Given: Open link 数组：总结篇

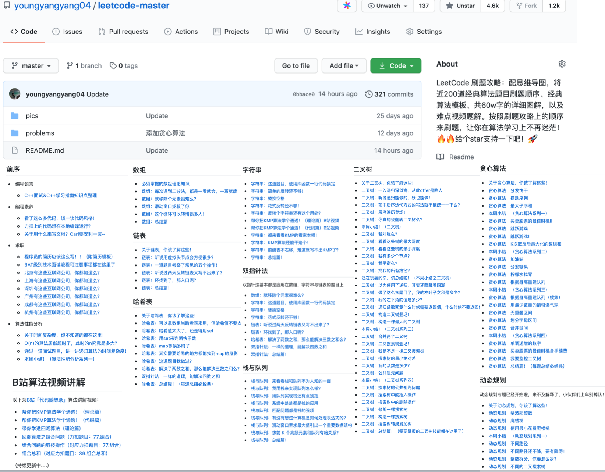Looking at the screenshot, I should pos(155,222).
